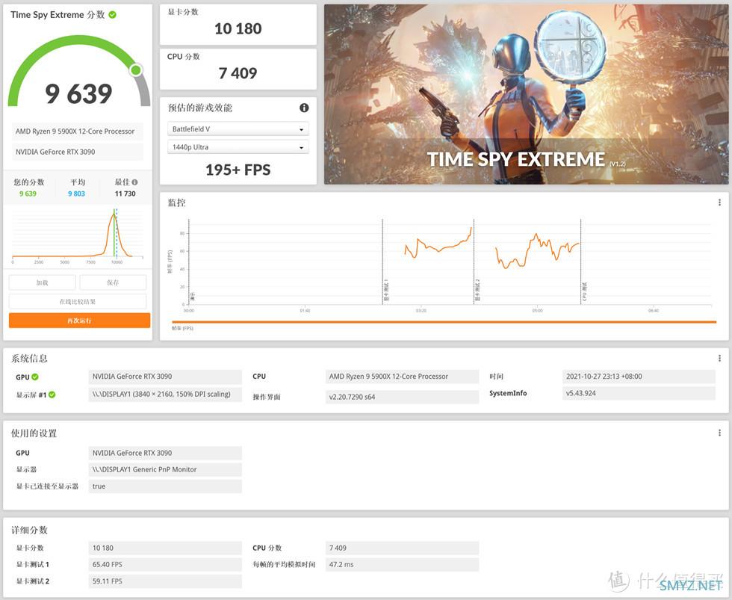Click DISPLAY1 Generic PnP Monitor field
The height and width of the screenshot is (600, 732).
coord(165,469)
